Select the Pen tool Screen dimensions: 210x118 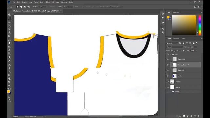[9, 64]
